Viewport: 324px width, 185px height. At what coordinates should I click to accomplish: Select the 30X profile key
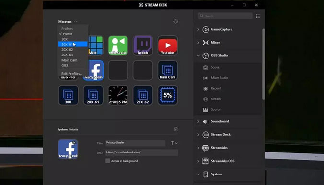click(68, 95)
